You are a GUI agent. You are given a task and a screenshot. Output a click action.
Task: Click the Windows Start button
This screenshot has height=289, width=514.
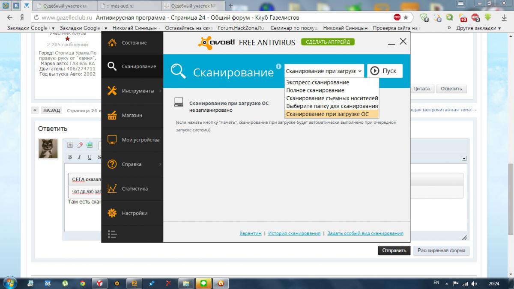coord(9,283)
